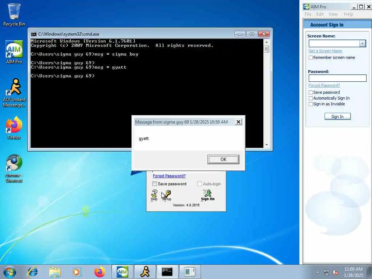Click Forgot Password? link in AIM window
372x279 pixels.
coord(169,176)
